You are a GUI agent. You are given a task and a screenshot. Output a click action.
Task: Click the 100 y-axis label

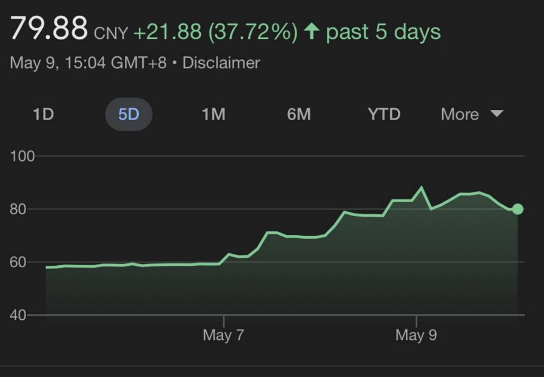point(22,156)
